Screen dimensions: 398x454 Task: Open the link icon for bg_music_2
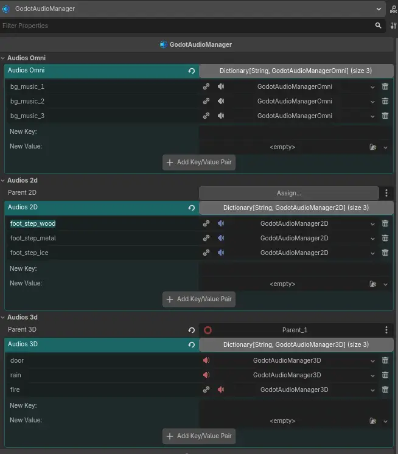tap(206, 101)
